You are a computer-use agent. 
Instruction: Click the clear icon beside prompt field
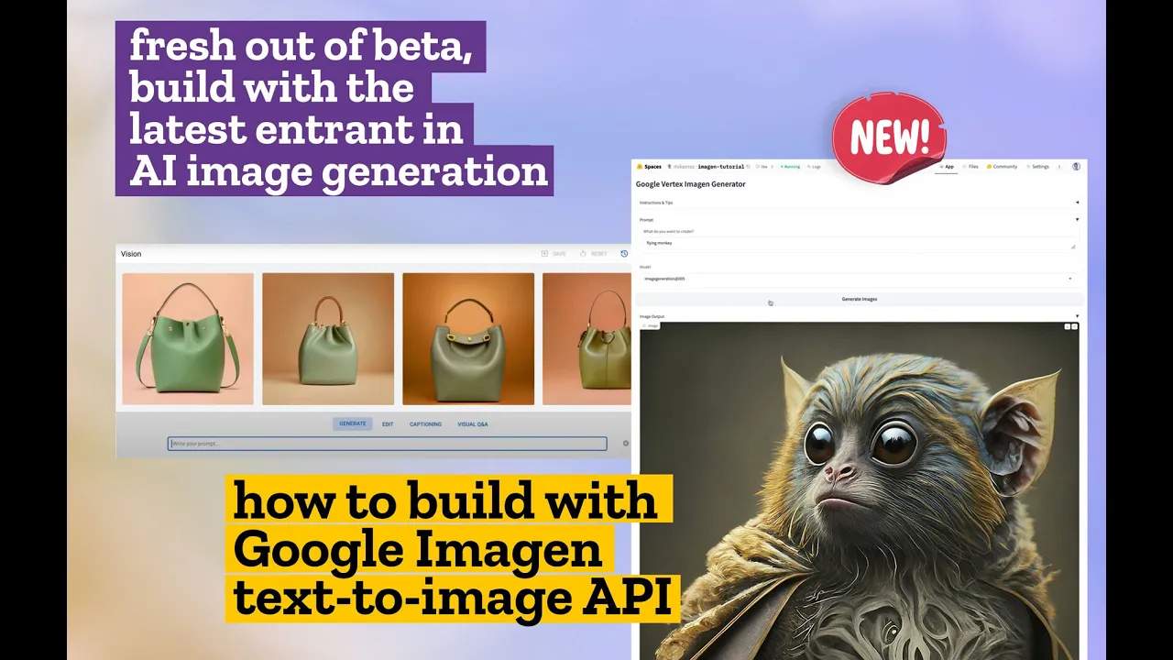tap(626, 444)
